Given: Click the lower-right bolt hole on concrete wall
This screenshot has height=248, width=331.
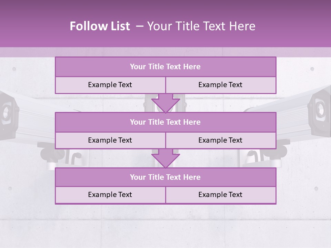Looking at the screenshot, I should 316,188.
